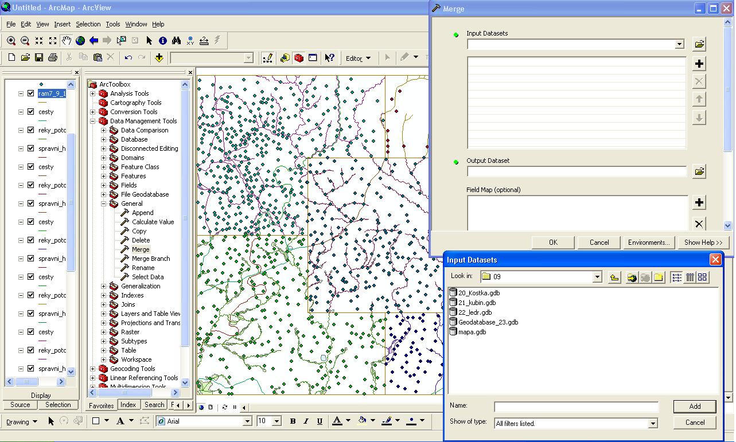Click the Go To XY icon
This screenshot has width=736, height=442.
[x=190, y=41]
